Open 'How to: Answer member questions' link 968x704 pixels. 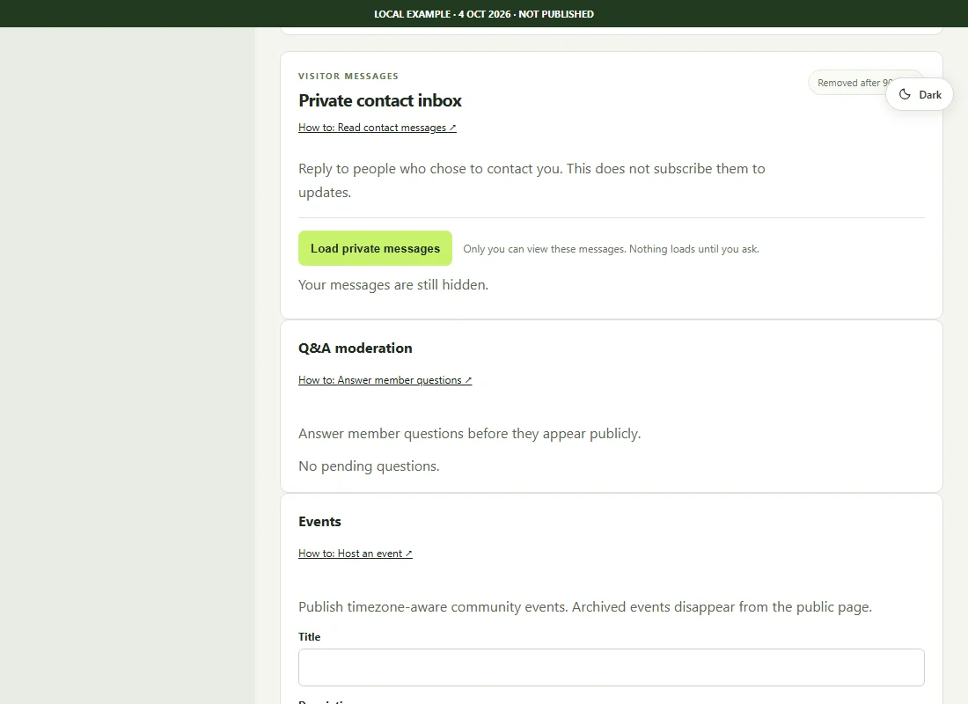pyautogui.click(x=385, y=380)
